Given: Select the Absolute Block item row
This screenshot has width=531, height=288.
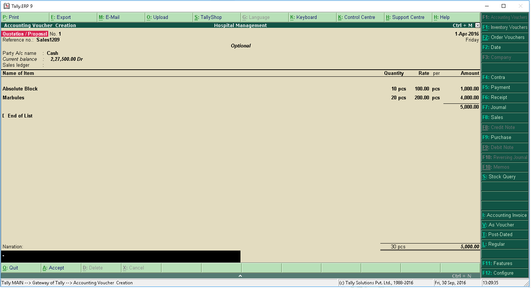Looking at the screenshot, I should click(240, 89).
